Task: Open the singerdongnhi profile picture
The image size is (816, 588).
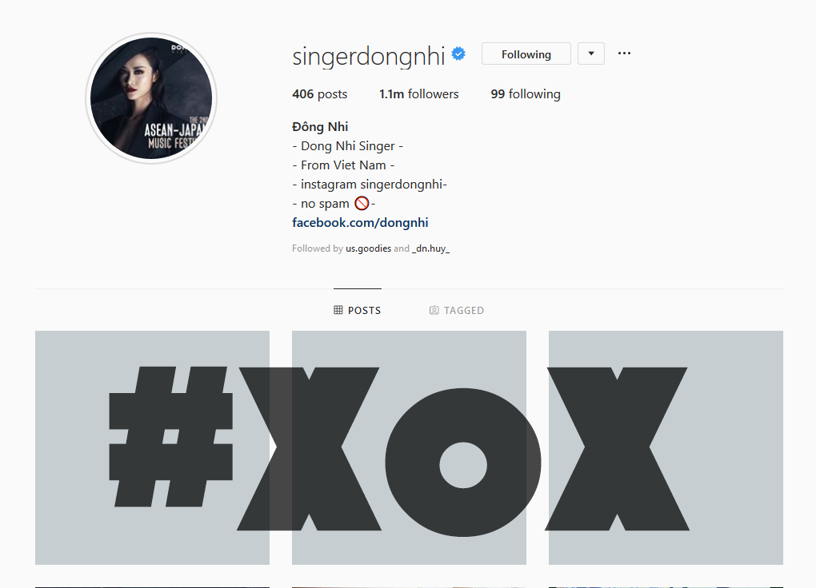Action: 151,98
